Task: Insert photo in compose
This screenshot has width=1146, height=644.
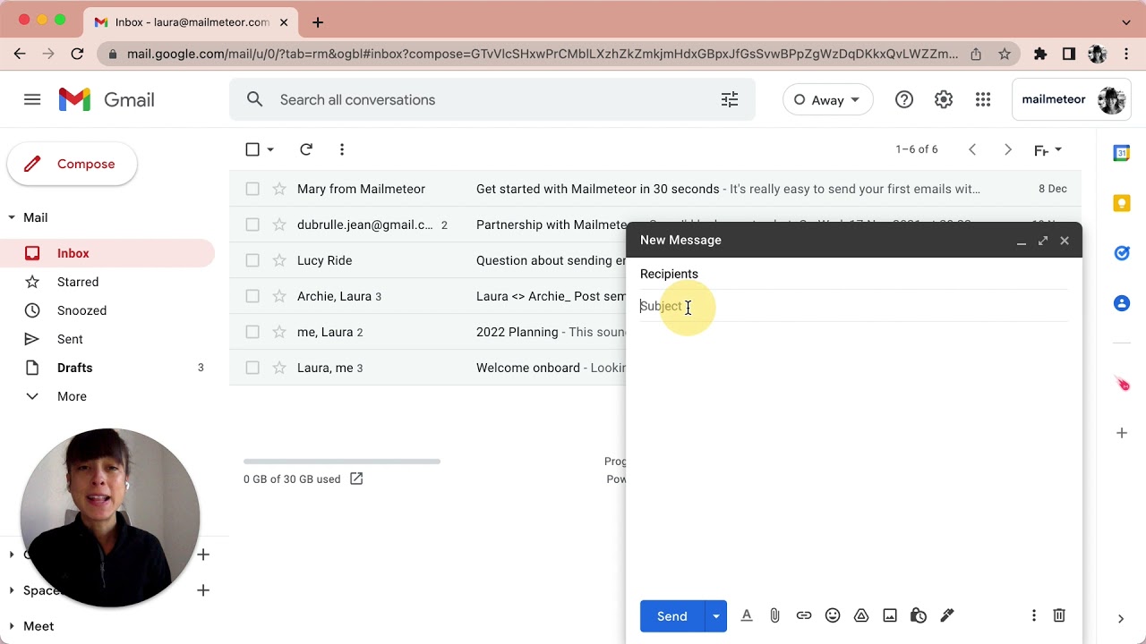Action: click(890, 615)
